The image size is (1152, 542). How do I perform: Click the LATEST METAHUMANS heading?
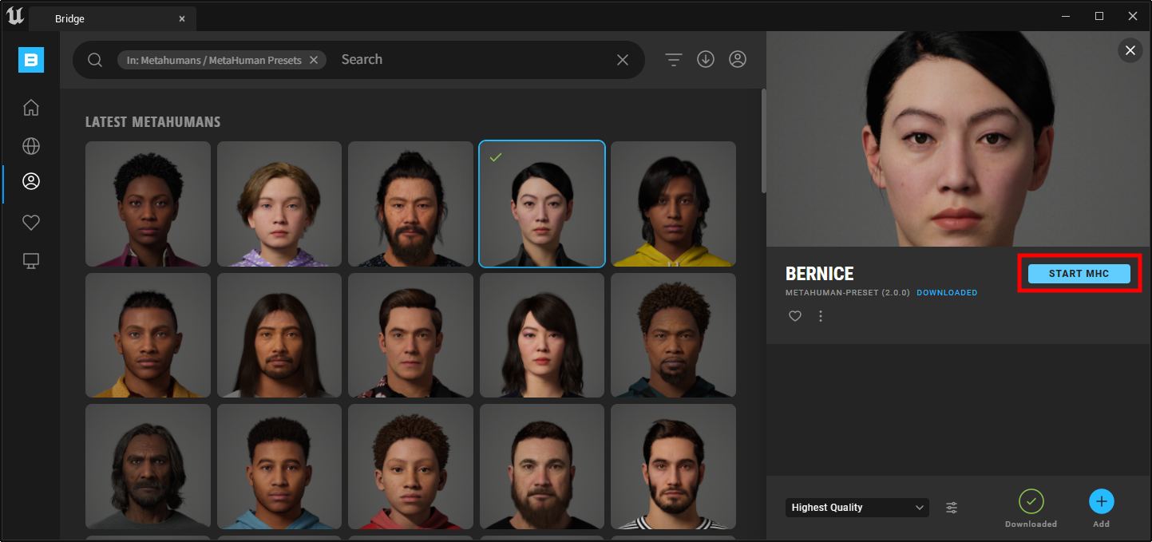(x=152, y=122)
